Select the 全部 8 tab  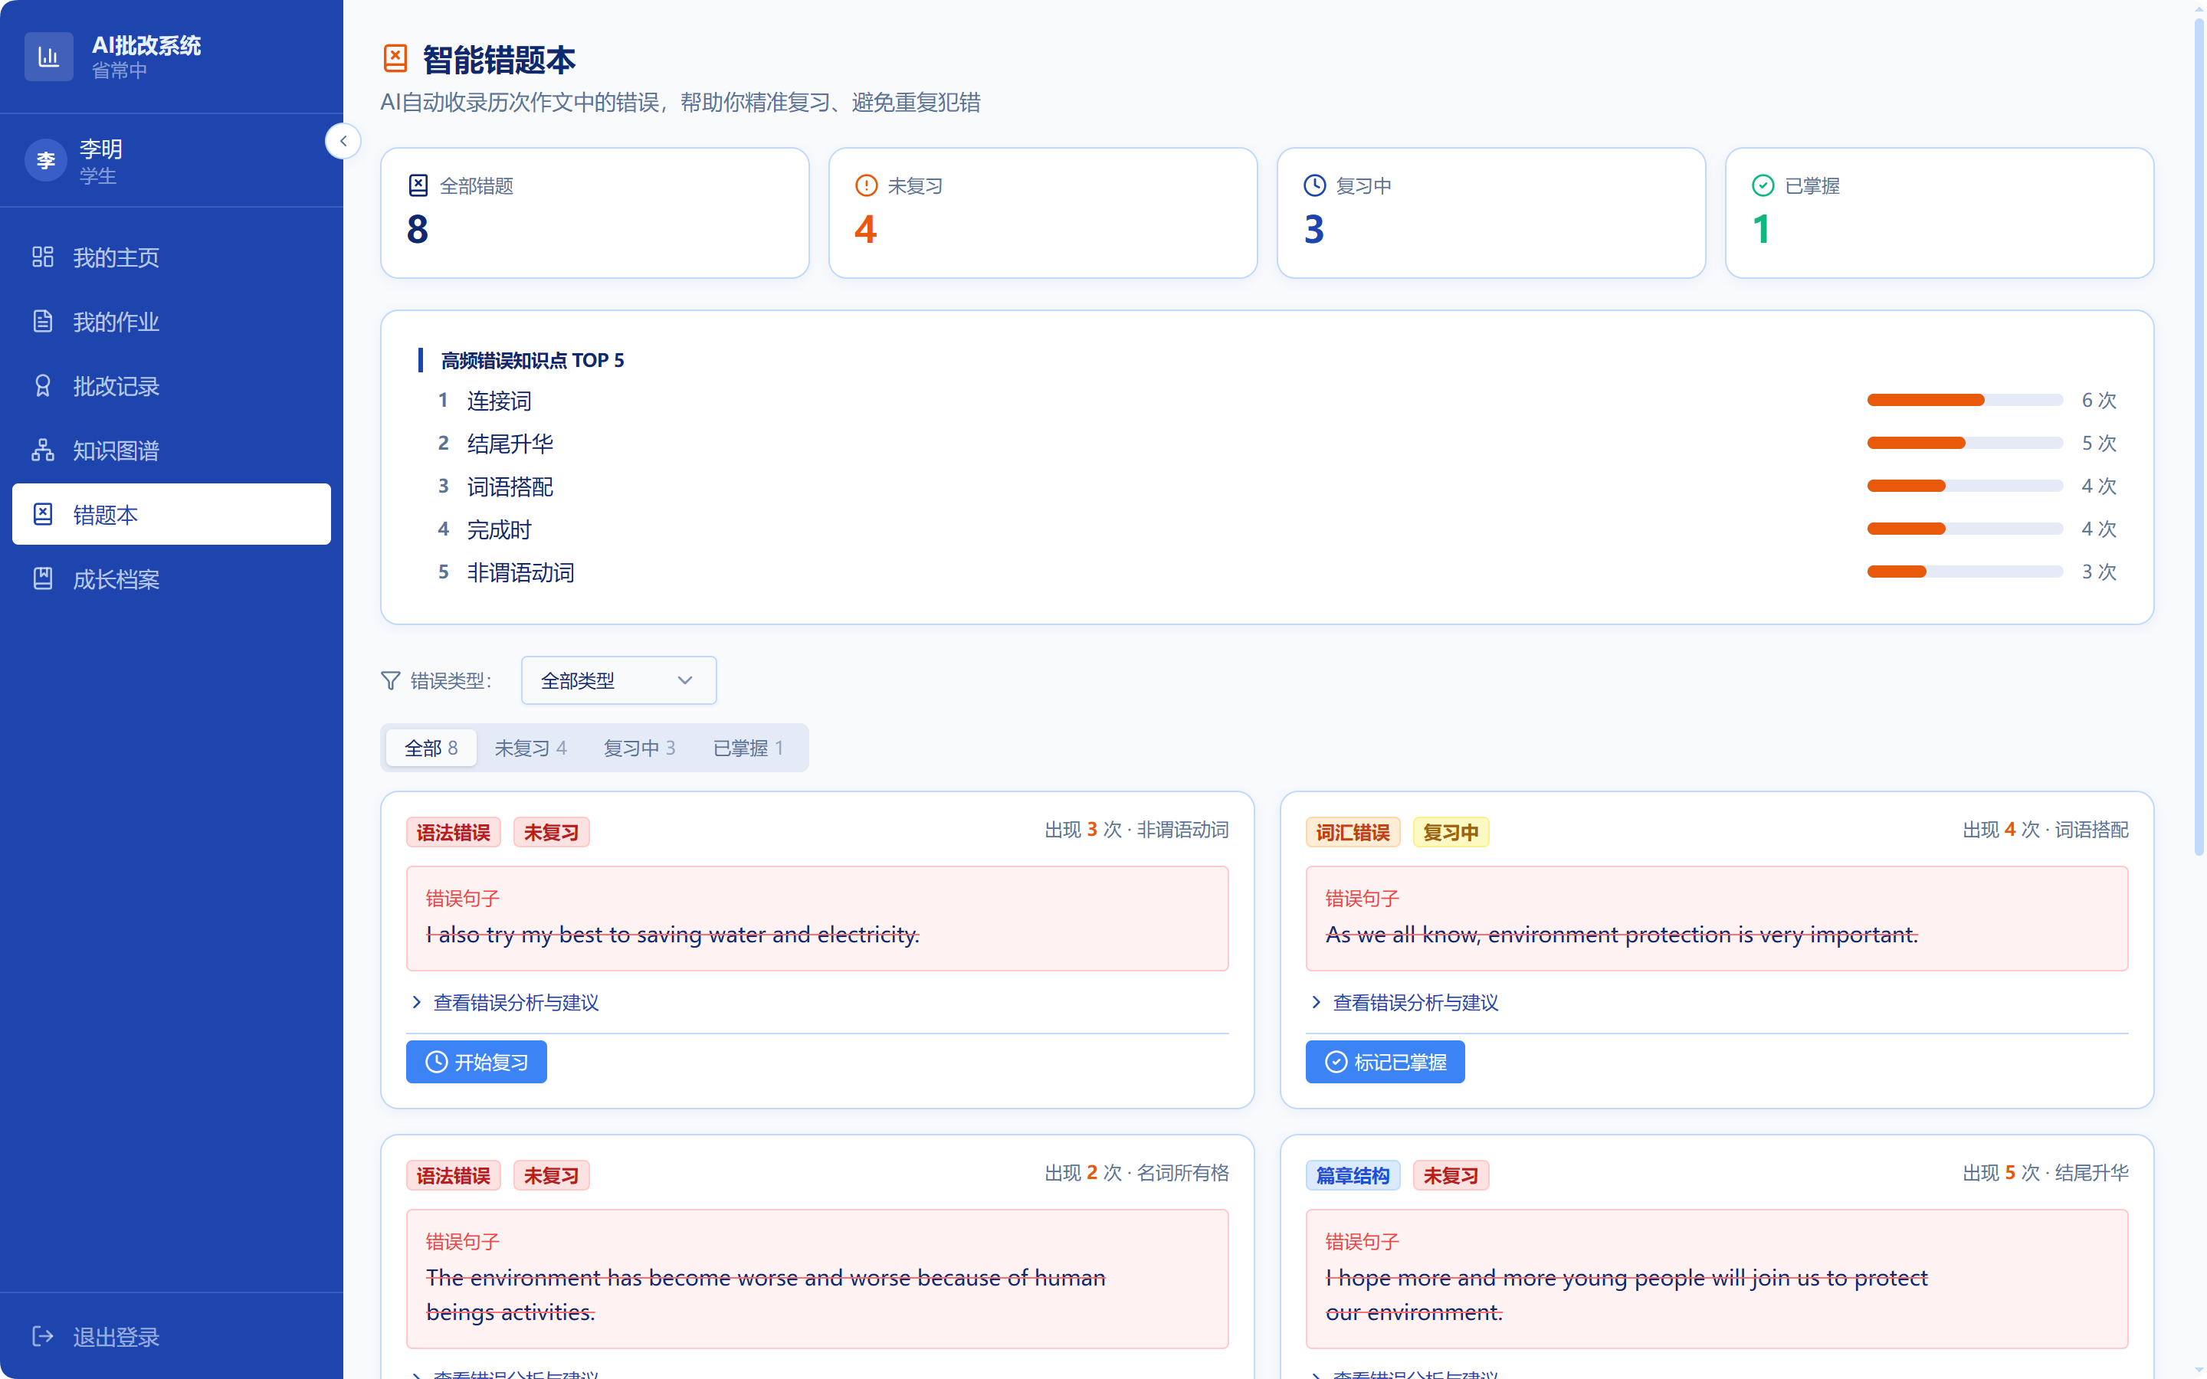tap(431, 748)
